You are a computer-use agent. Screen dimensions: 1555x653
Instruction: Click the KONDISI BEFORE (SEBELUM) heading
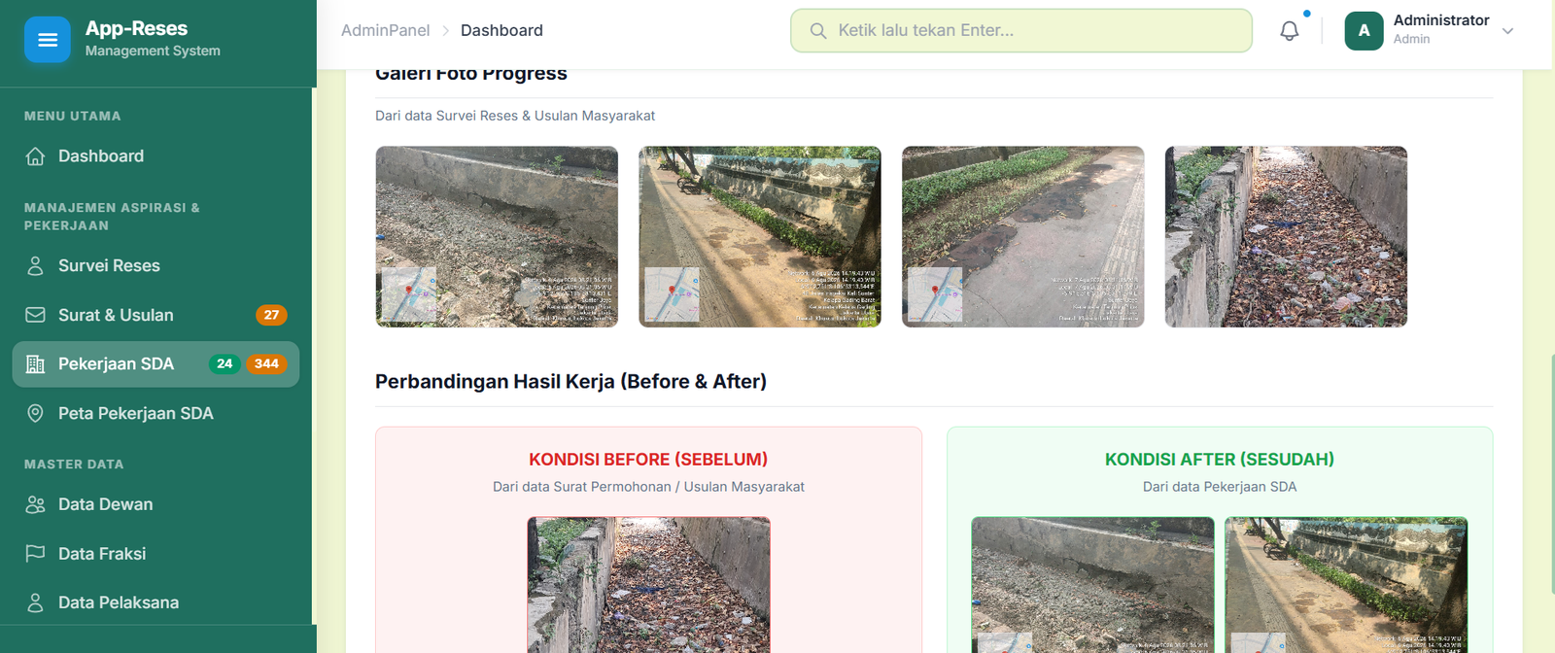[x=648, y=460]
